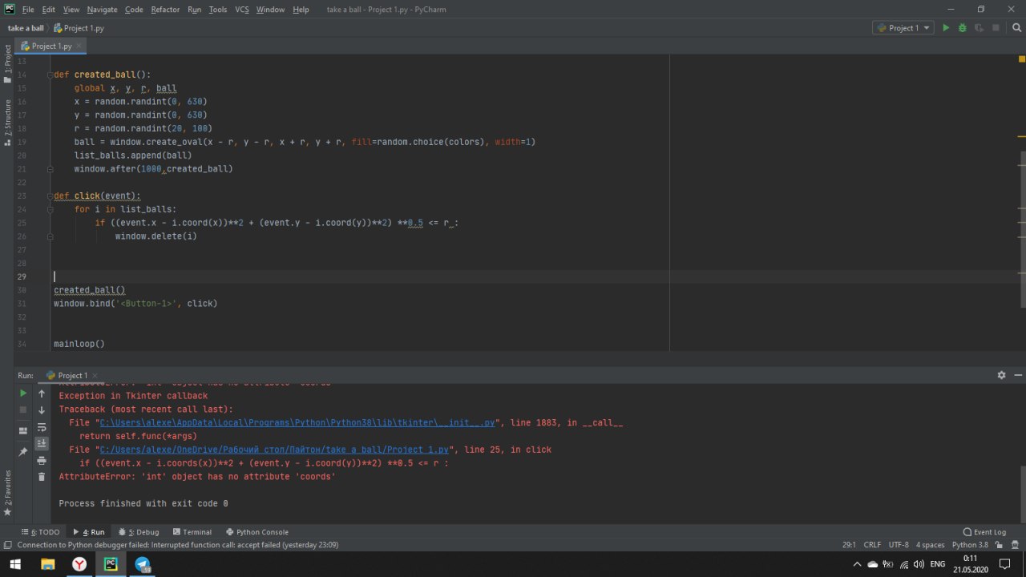Viewport: 1026px width, 577px height.
Task: Click Run with Coverage icon in toolbar
Action: pos(979,28)
